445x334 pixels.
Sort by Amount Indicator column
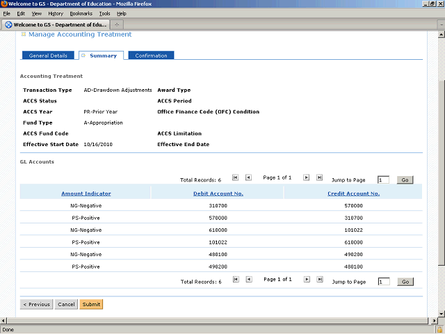pyautogui.click(x=86, y=193)
